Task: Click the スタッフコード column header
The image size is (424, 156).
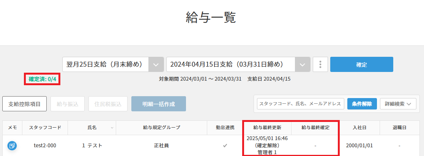Action: [x=45, y=128]
